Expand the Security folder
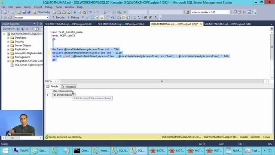The width and height of the screenshot is (275, 155). 8,42
